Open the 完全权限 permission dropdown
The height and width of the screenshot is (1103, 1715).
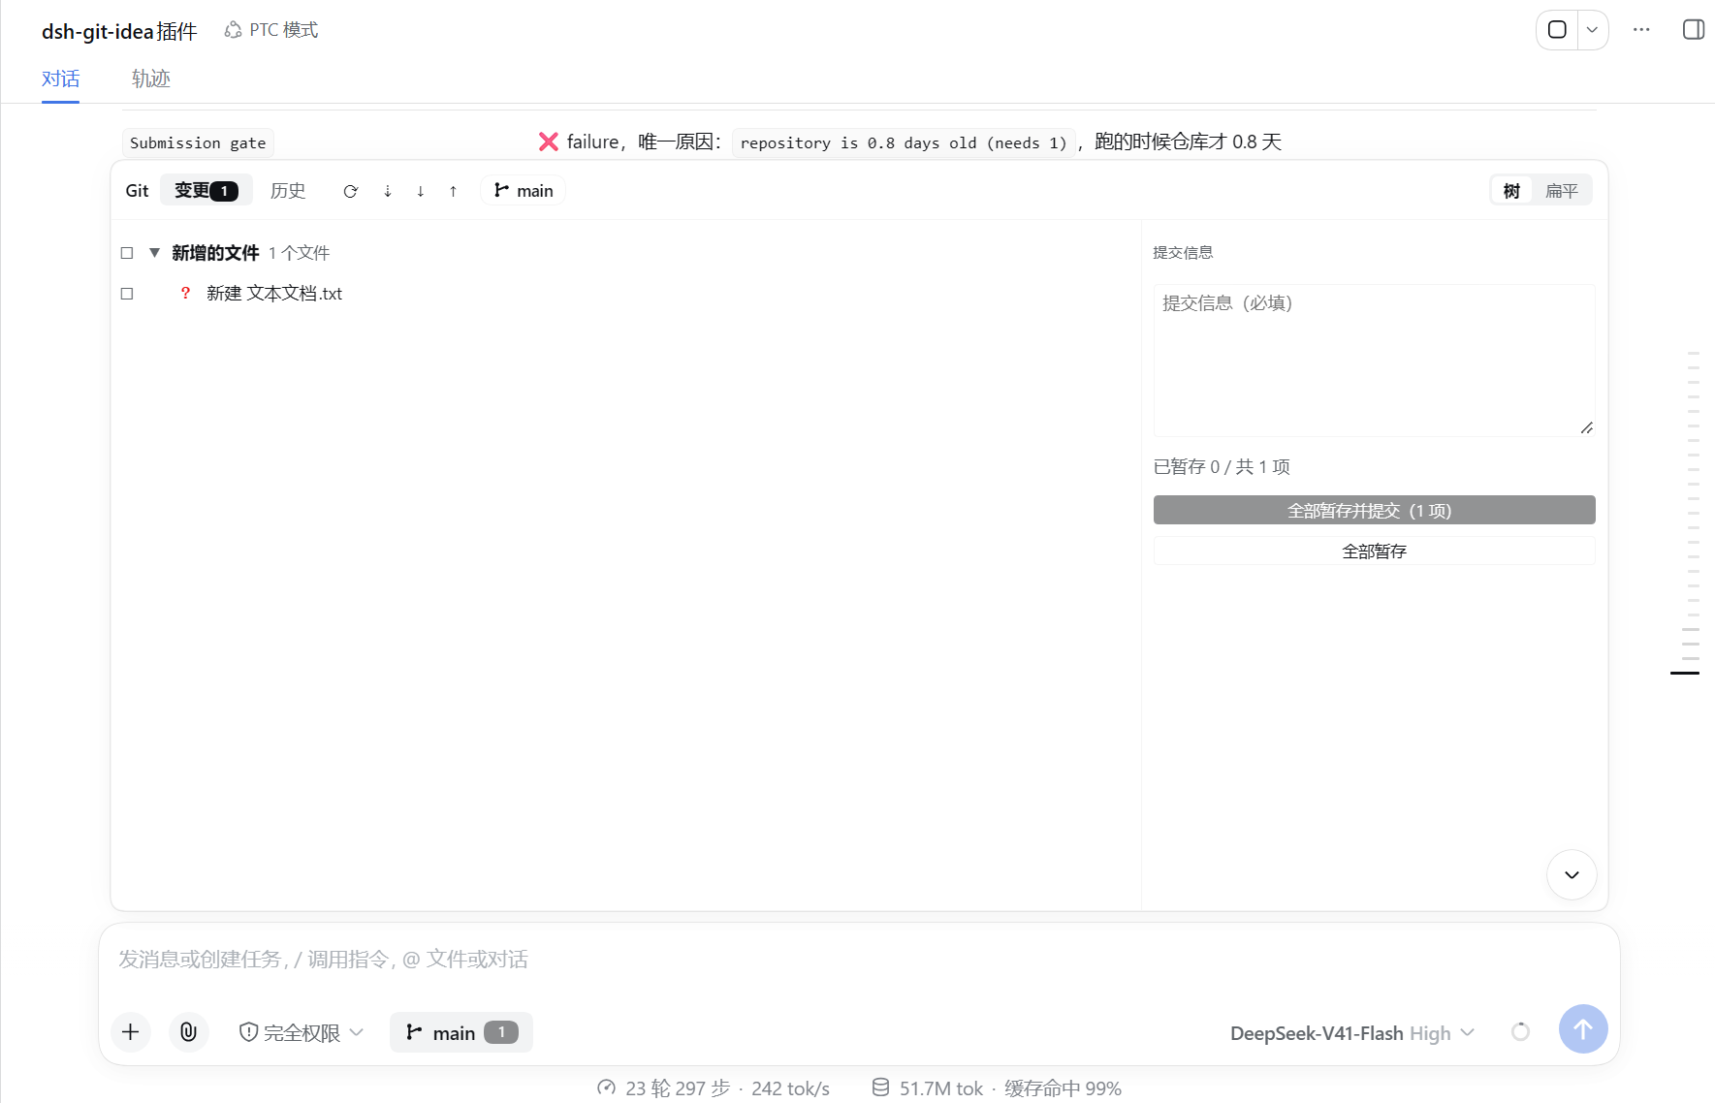302,1033
